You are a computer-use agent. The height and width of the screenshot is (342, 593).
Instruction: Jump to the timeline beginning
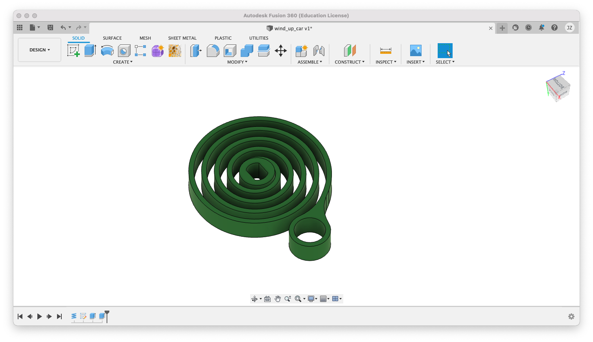20,316
